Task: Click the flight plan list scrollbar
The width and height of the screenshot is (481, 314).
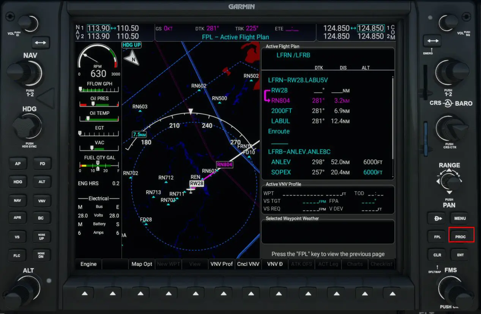Action: [x=393, y=117]
